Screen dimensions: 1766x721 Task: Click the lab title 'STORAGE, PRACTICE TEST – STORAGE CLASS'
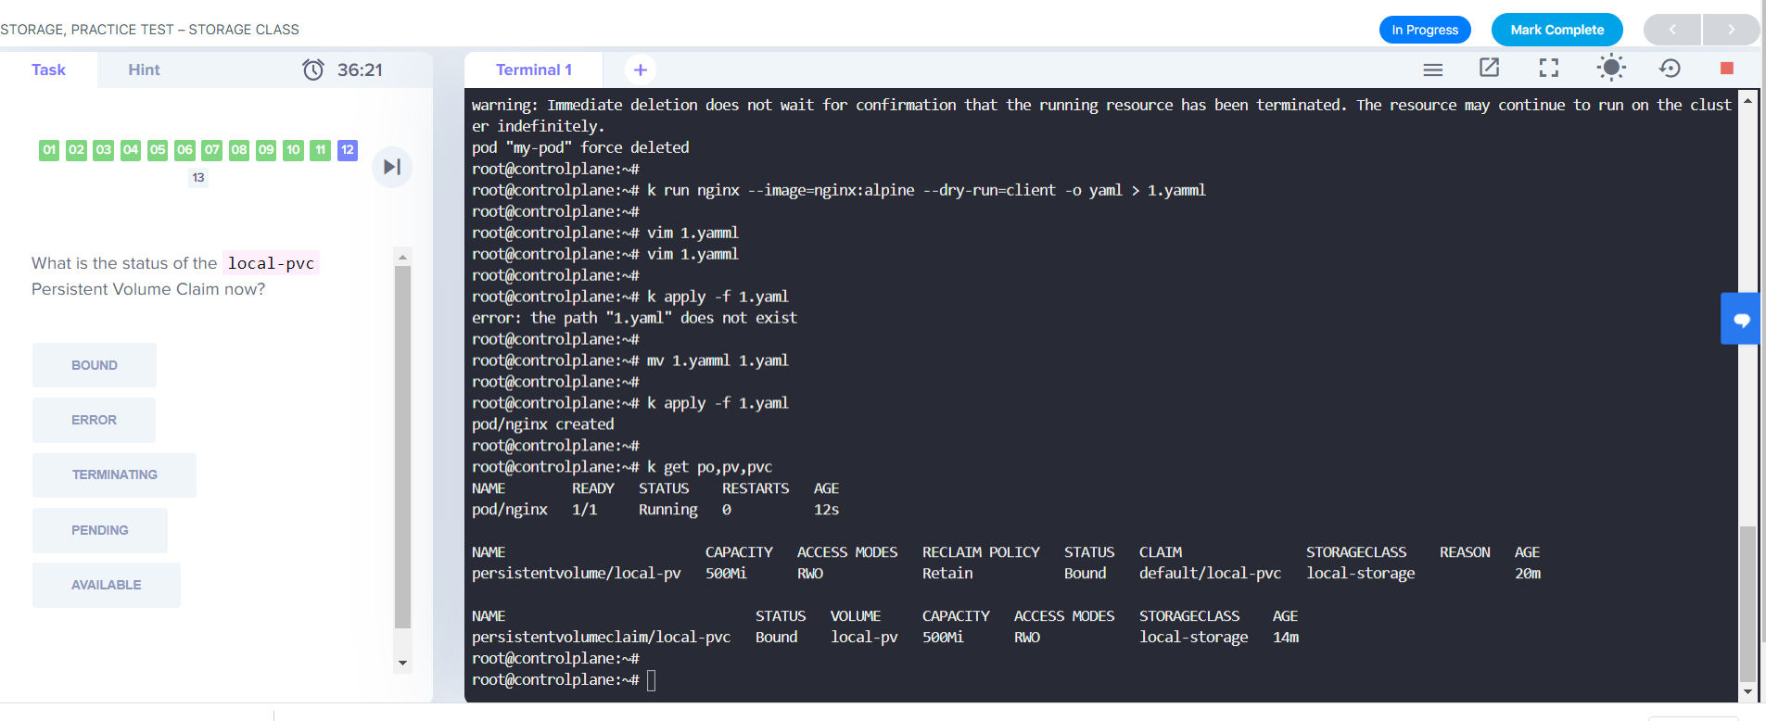[x=149, y=30]
